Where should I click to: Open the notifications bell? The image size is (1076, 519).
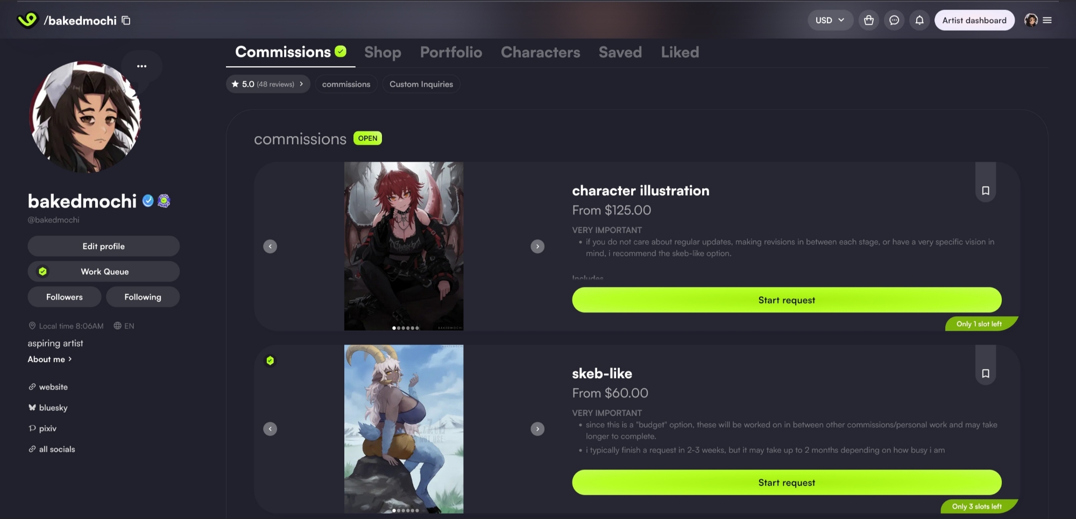pyautogui.click(x=919, y=20)
